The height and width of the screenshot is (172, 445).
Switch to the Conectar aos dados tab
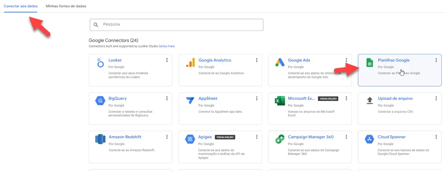pos(20,6)
